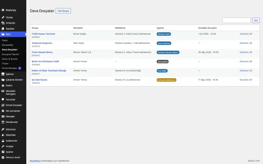Open İşe İade Davası case
The height and width of the screenshot is (164, 263).
(39, 80)
